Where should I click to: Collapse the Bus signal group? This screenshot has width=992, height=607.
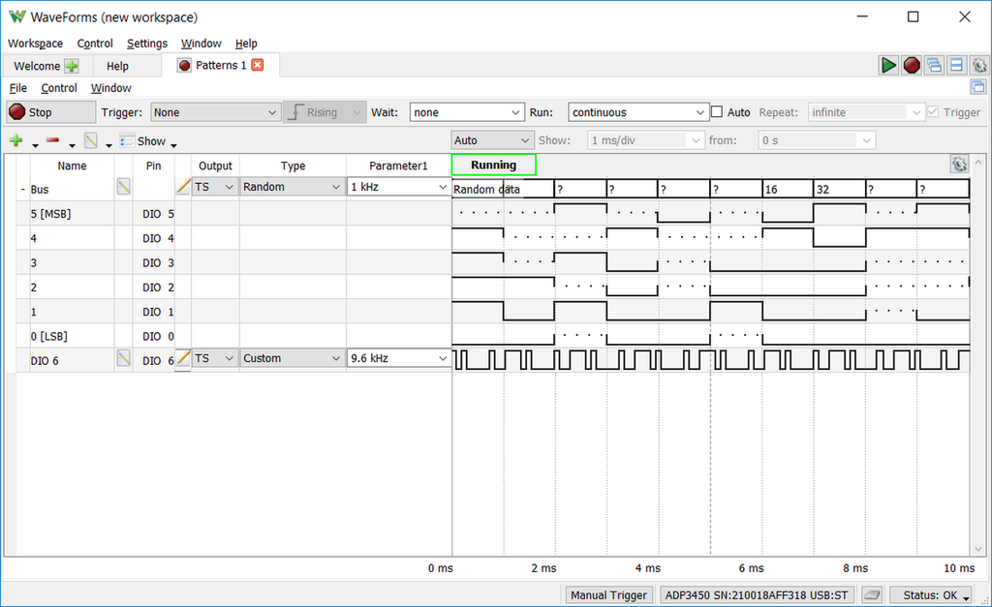point(23,190)
